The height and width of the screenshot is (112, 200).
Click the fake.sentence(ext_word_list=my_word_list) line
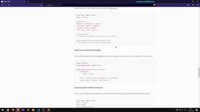94,40
